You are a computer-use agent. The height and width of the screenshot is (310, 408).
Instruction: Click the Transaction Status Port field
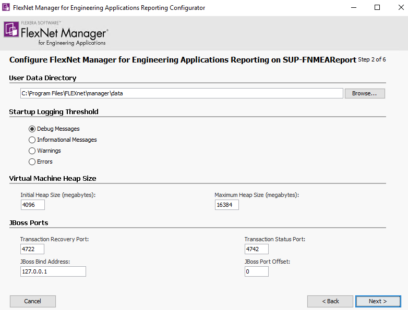256,249
